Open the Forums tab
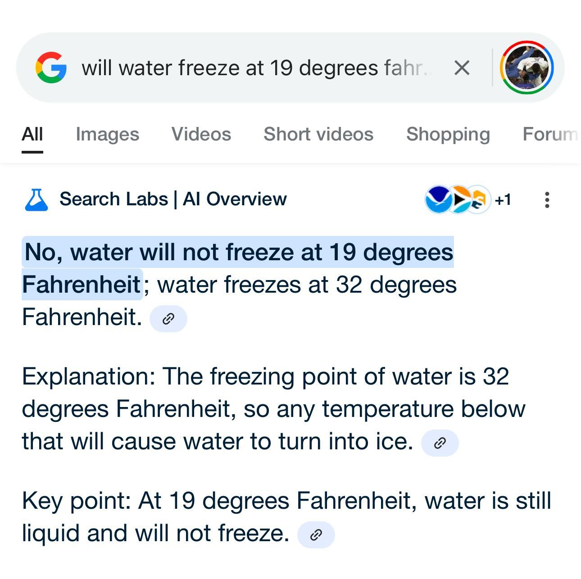This screenshot has width=581, height=579. pos(550,134)
